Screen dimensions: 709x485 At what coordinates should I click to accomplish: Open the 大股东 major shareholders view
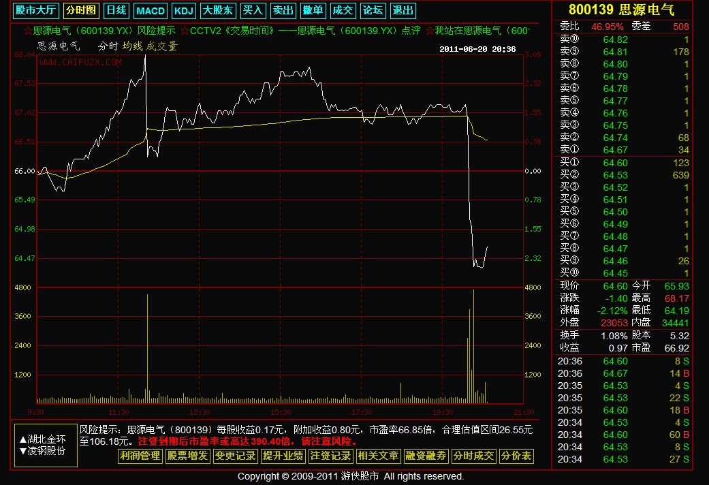217,10
